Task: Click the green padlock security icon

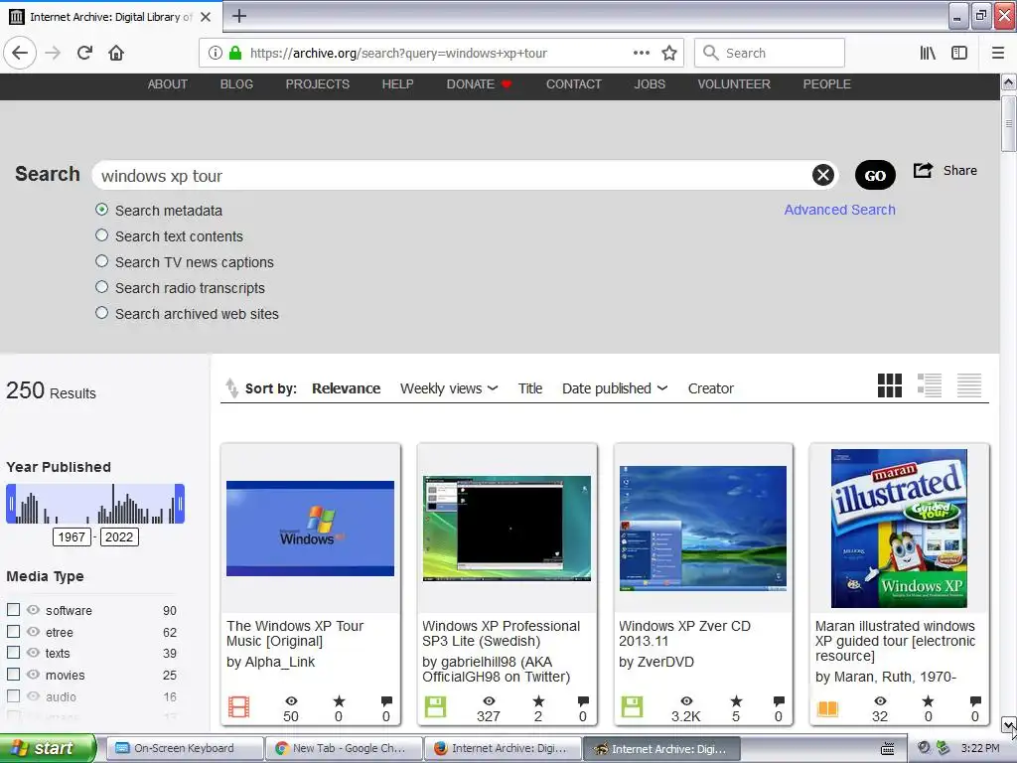Action: (x=235, y=53)
